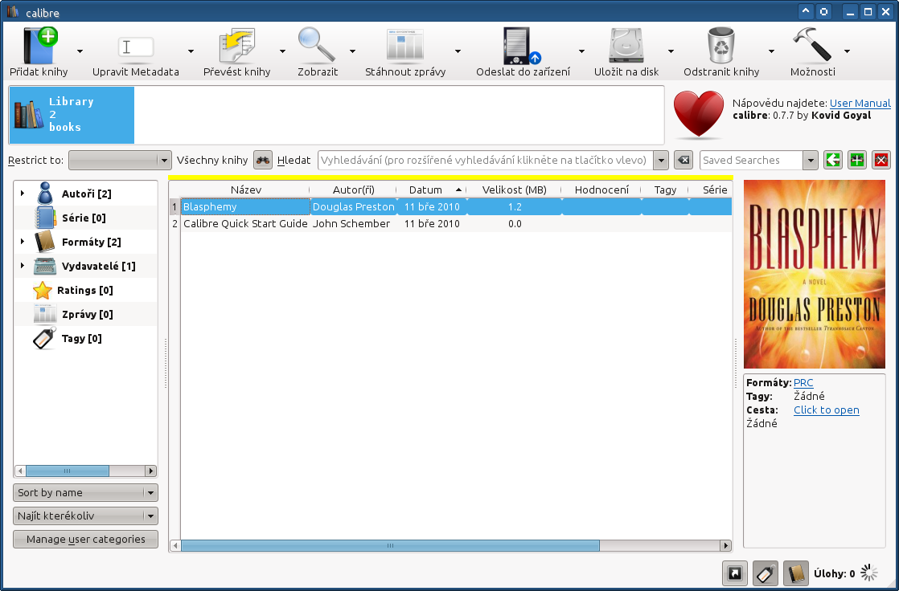Open the Sort by name dropdown
This screenshot has width=899, height=591.
tap(85, 492)
